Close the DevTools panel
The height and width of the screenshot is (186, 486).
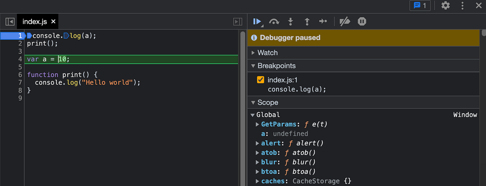click(x=478, y=6)
